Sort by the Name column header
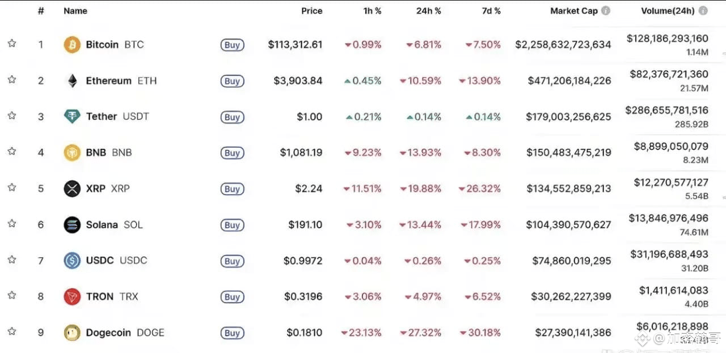Screen dimensions: 726x353 coord(75,11)
